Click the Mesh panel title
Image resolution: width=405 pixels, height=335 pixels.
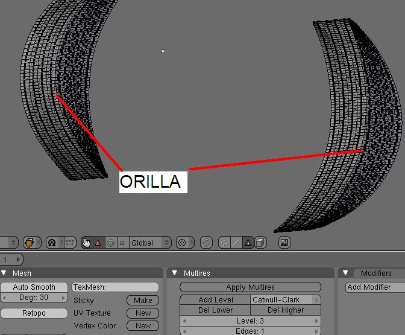pyautogui.click(x=22, y=273)
